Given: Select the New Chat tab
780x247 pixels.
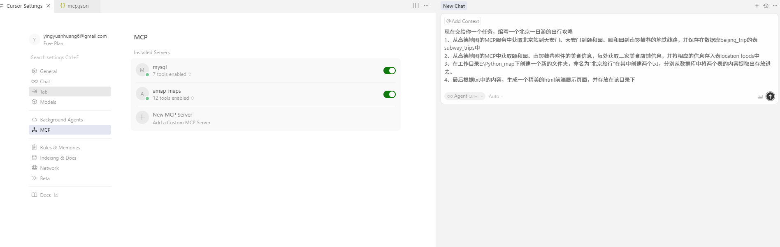Looking at the screenshot, I should coord(454,6).
